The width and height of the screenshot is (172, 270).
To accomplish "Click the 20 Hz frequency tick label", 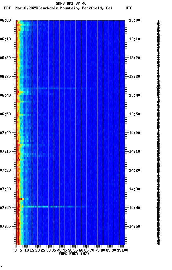I will pos(37,250).
